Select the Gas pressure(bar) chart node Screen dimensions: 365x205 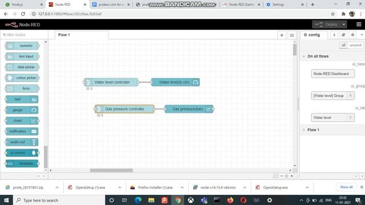click(189, 109)
